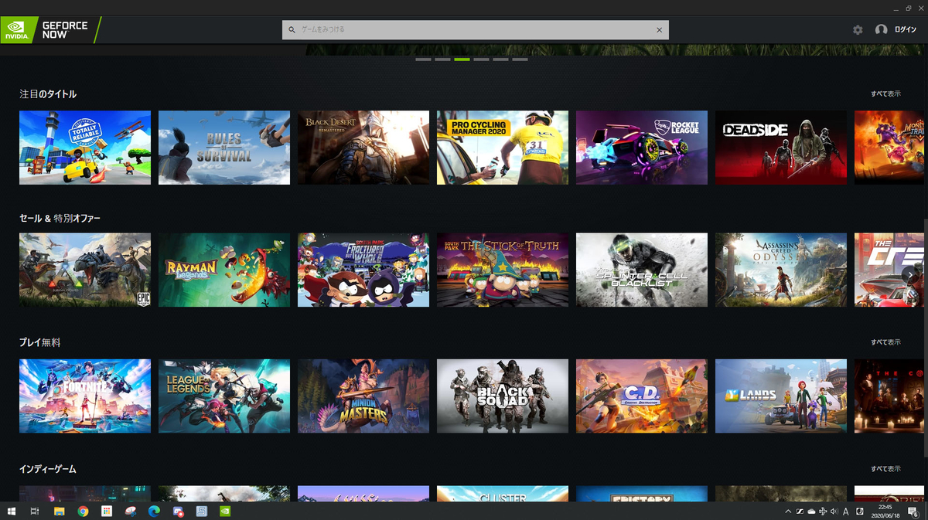Screen dimensions: 928x520
Task: Click the taskbar icon with the red record dot
Action: [178, 512]
